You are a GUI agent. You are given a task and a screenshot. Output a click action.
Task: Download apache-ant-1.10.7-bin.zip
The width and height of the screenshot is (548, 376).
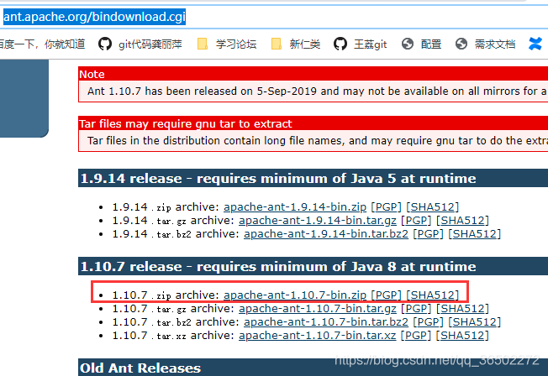click(x=295, y=295)
